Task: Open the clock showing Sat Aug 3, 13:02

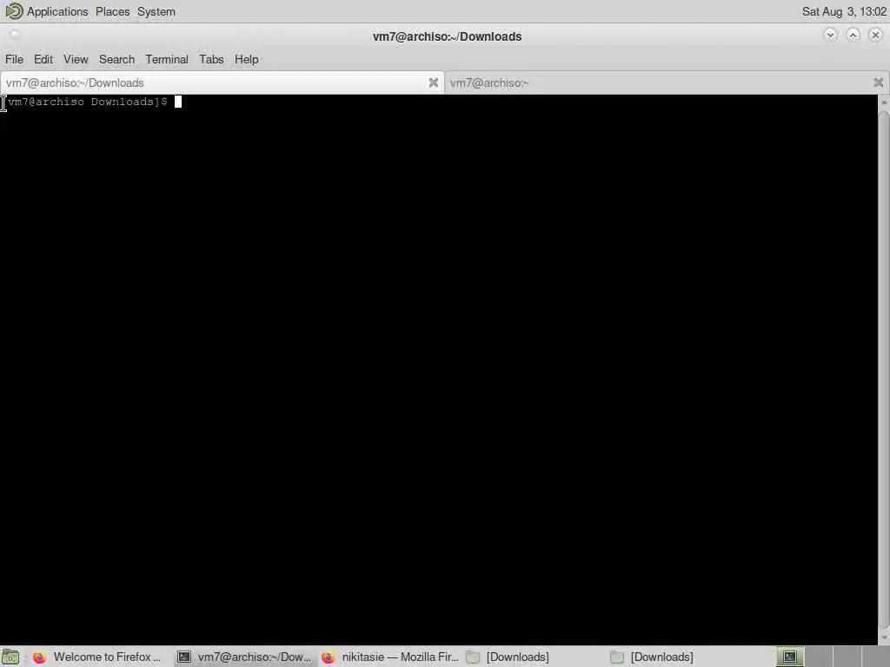Action: click(844, 11)
